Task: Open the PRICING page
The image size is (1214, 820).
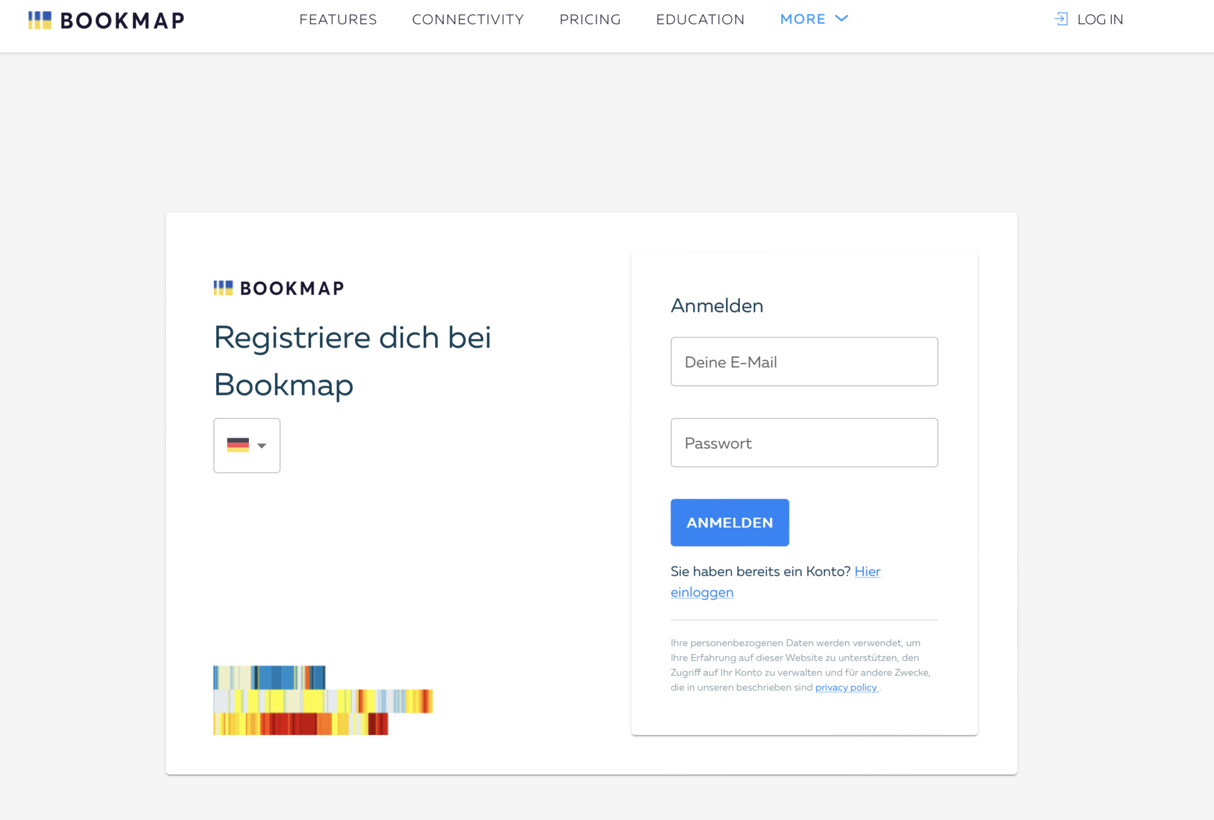Action: (x=590, y=20)
